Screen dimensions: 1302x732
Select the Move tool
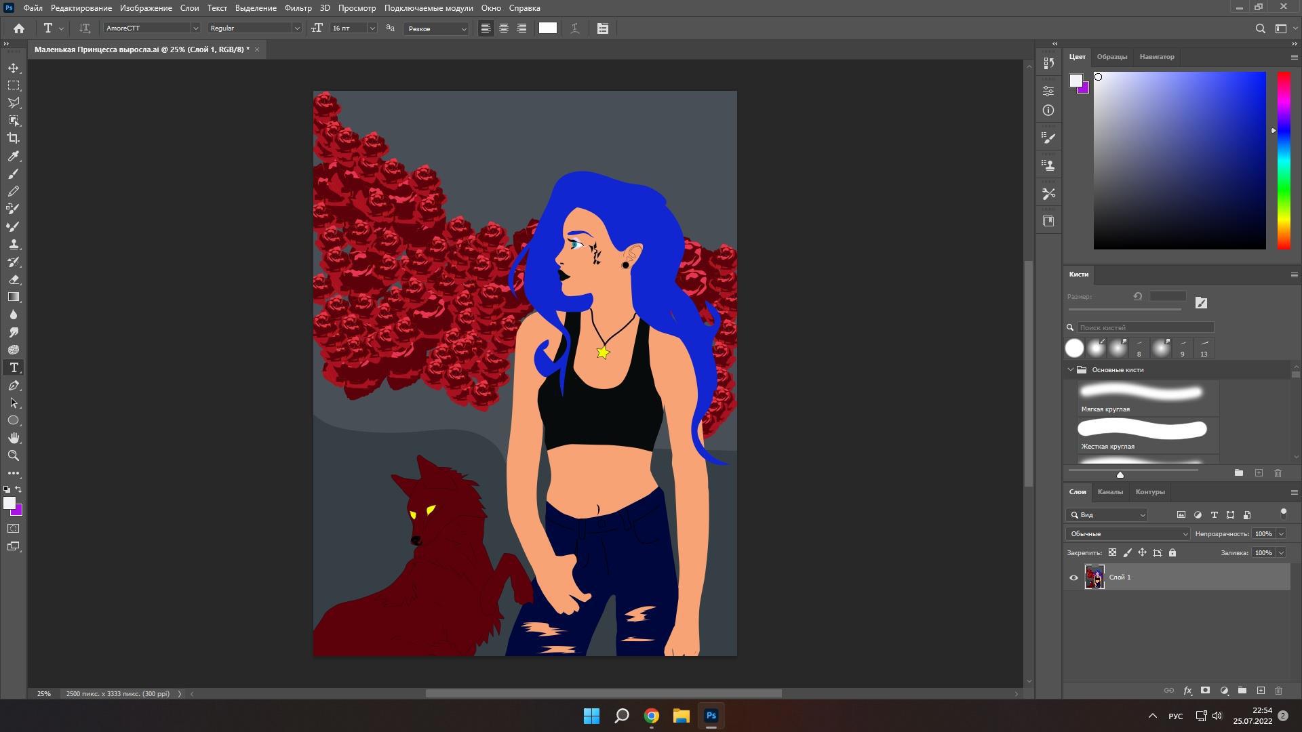(x=14, y=68)
